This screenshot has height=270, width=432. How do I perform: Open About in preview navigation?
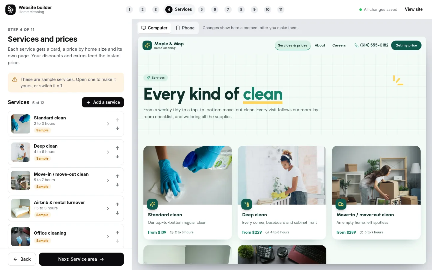tap(320, 45)
